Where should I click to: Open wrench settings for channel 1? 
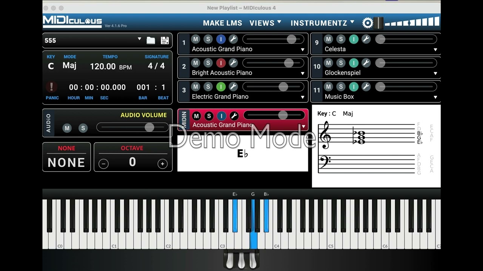233,39
